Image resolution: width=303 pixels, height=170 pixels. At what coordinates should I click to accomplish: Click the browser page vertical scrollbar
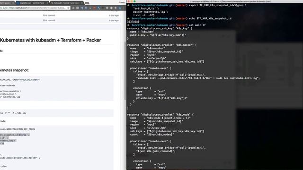click(125, 70)
